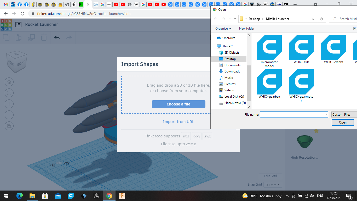Open the Organise dropdown menu
Screen dimensions: 357x201
pyautogui.click(x=223, y=29)
